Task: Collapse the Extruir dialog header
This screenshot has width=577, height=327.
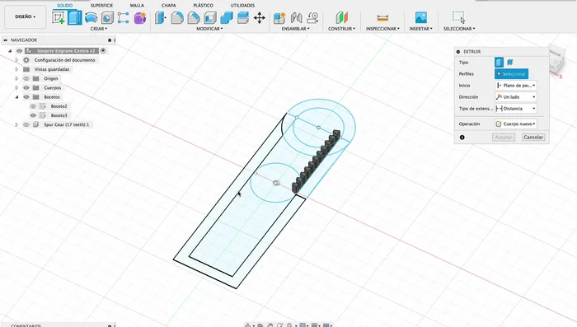Action: tap(458, 52)
